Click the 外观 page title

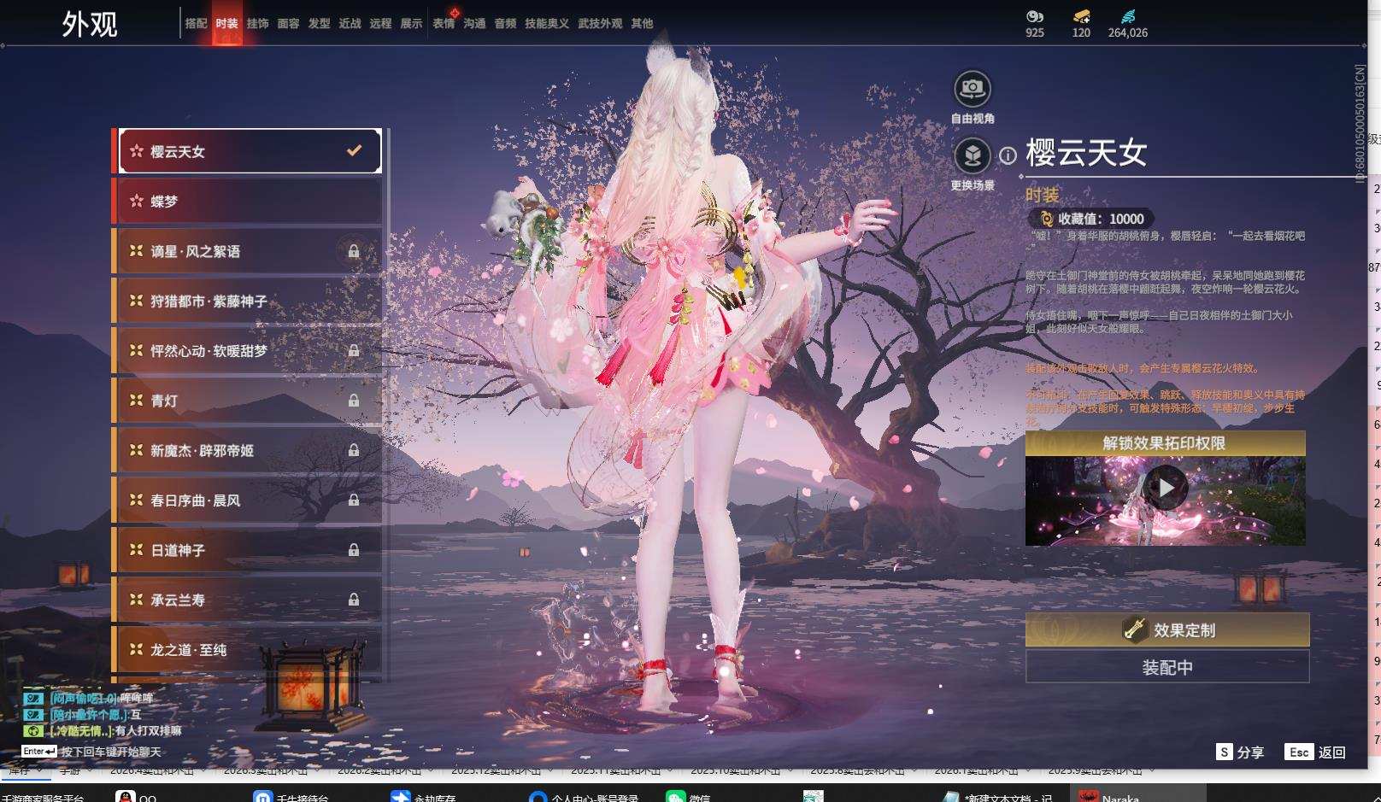[x=90, y=24]
